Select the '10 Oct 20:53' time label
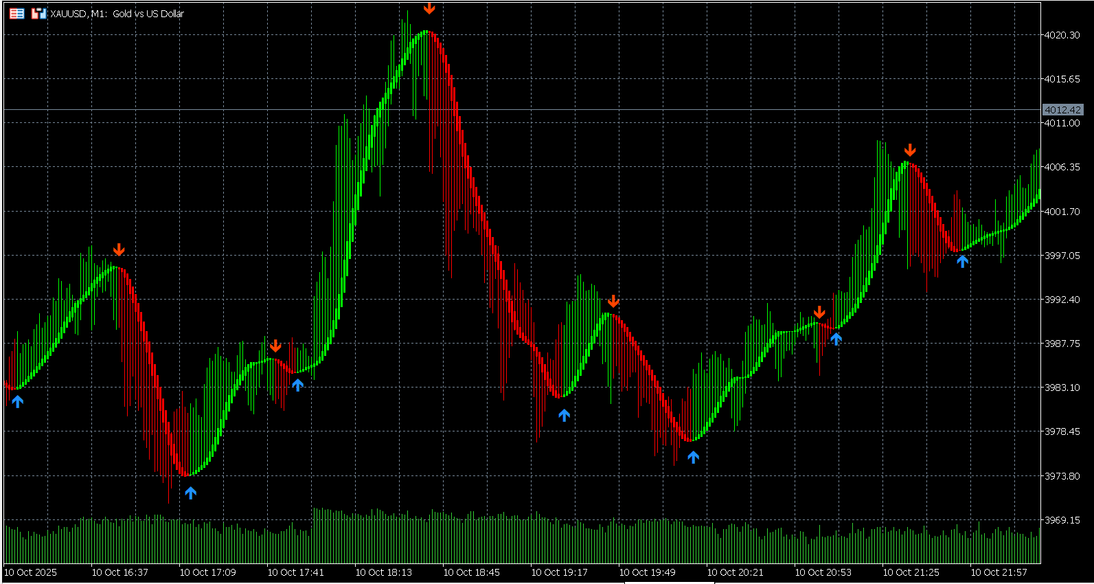The image size is (1094, 584). (x=823, y=572)
